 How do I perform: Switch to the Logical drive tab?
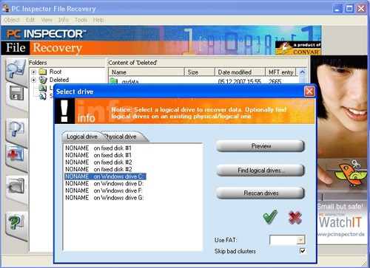point(82,137)
